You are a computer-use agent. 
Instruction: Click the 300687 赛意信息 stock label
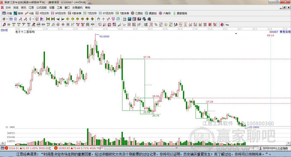280,32
